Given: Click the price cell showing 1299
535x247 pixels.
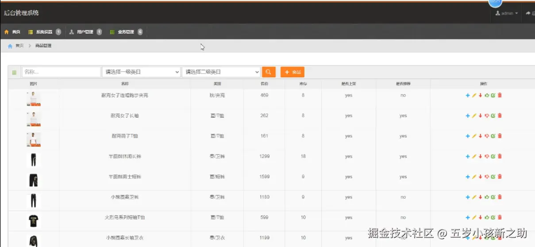Looking at the screenshot, I should coord(264,156).
